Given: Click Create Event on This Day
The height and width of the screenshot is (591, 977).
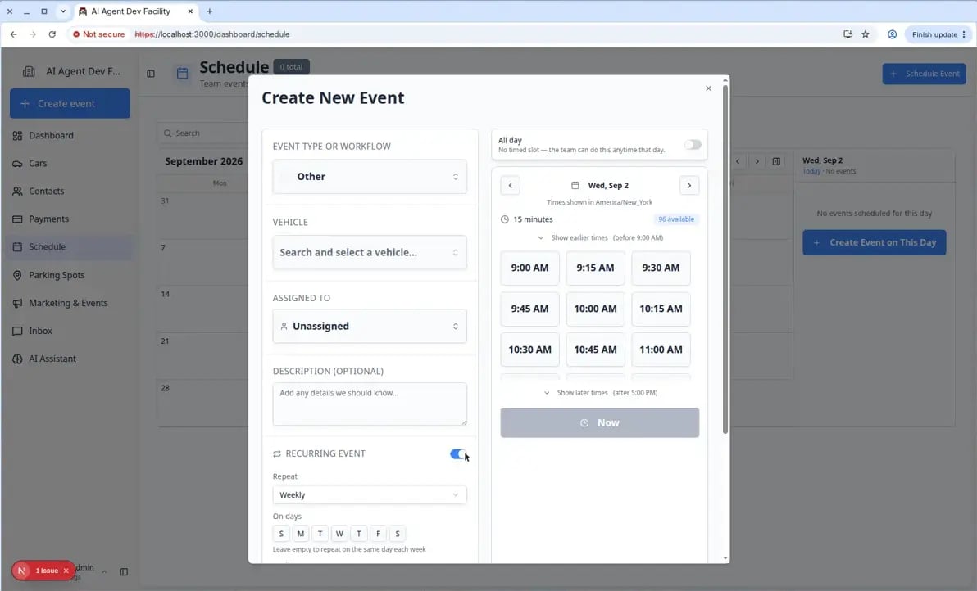Looking at the screenshot, I should click(875, 242).
